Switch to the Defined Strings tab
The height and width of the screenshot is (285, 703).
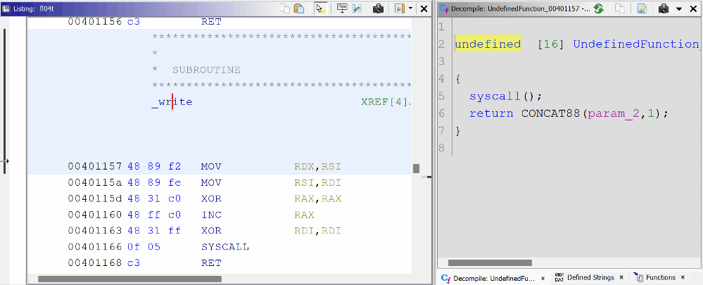[590, 277]
